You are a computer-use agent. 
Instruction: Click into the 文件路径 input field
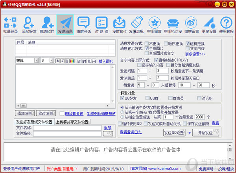point(67,134)
